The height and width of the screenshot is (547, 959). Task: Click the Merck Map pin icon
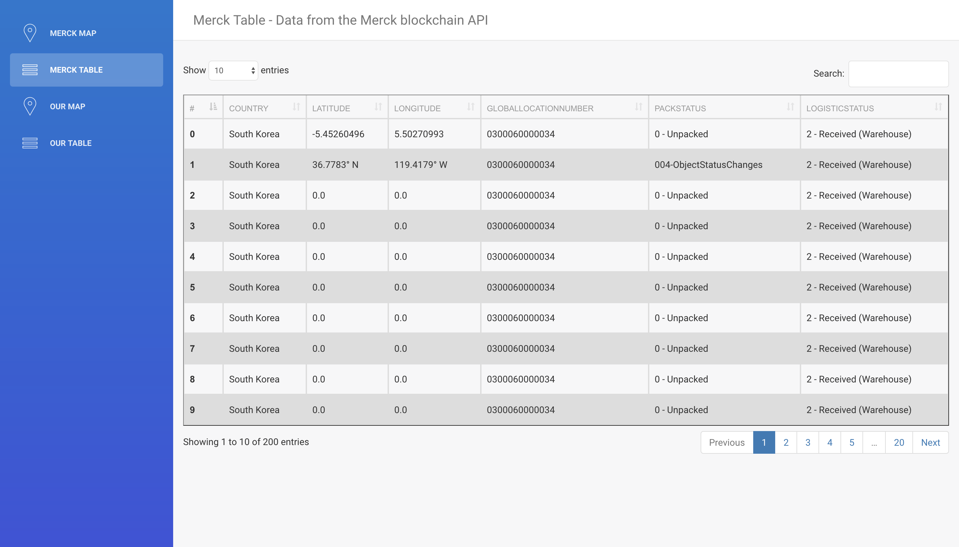(30, 33)
